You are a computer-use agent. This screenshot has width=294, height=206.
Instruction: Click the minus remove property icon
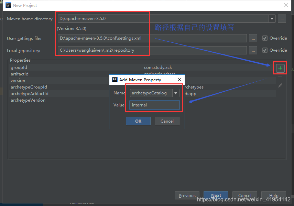[x=280, y=77]
